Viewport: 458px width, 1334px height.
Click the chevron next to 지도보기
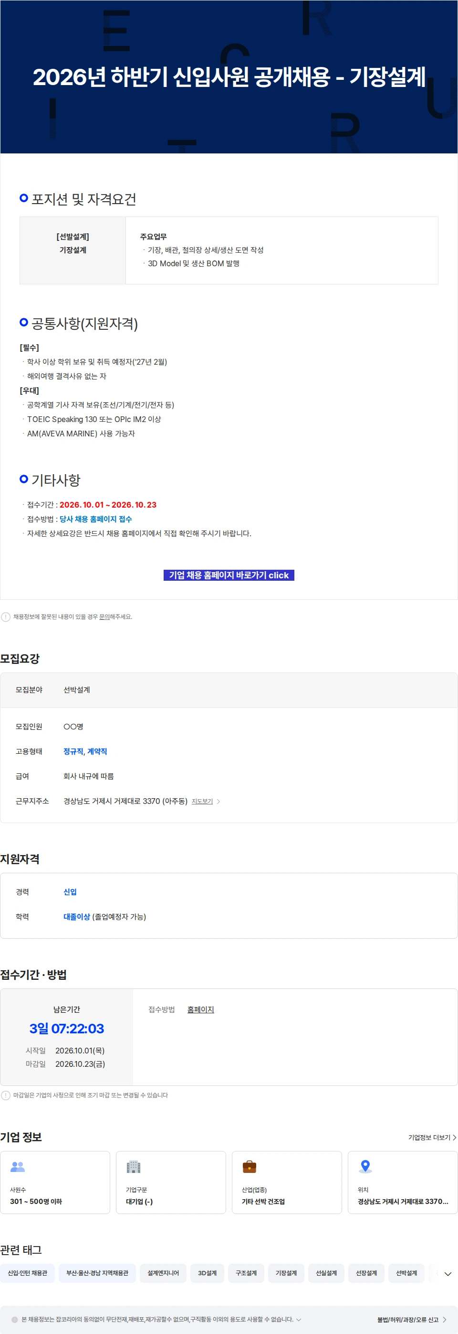tap(219, 801)
